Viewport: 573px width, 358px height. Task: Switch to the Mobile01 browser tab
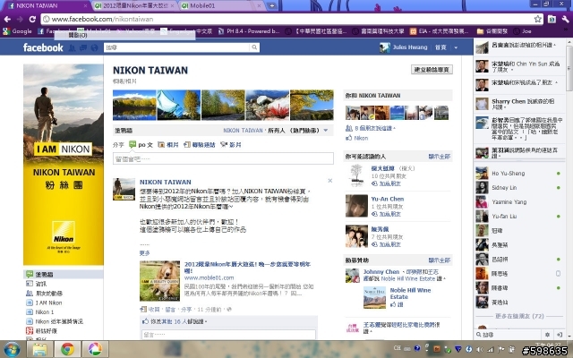(221, 5)
